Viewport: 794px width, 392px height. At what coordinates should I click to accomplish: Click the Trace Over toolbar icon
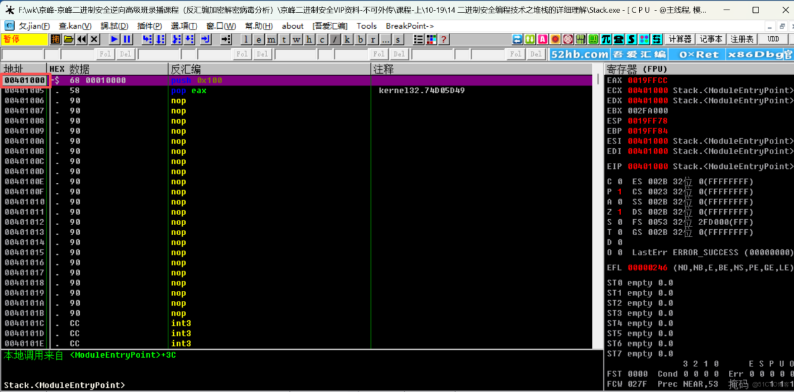(189, 39)
